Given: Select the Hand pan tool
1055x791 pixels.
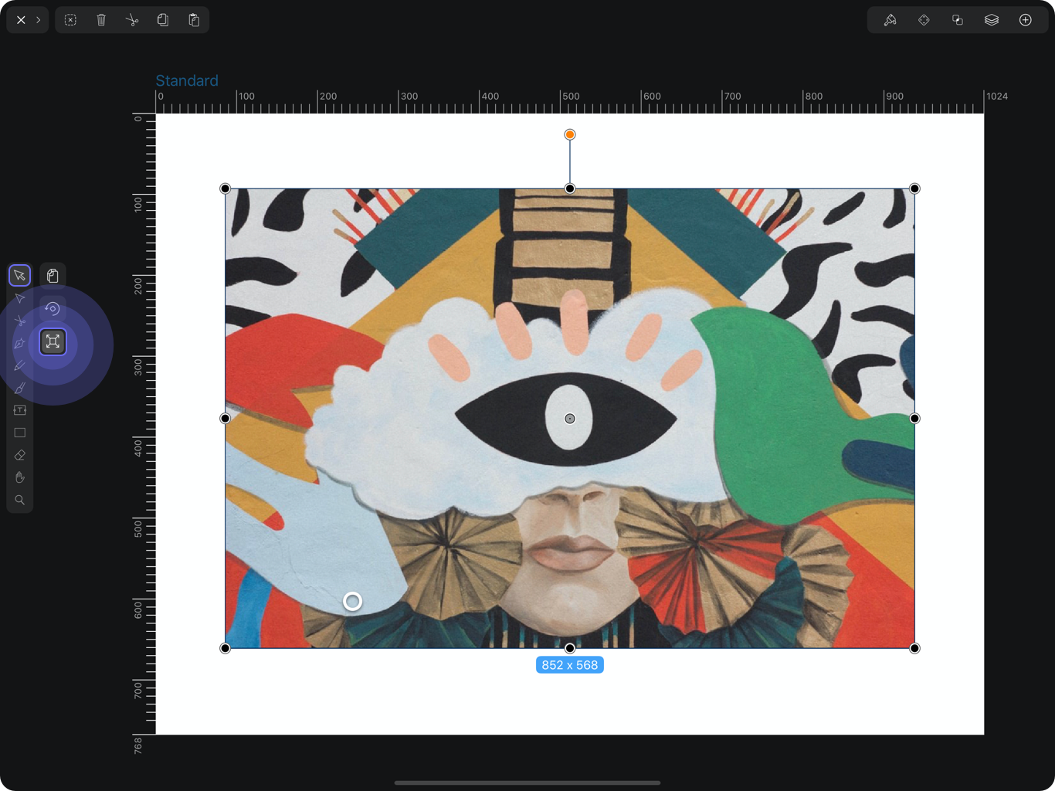Looking at the screenshot, I should pos(20,477).
